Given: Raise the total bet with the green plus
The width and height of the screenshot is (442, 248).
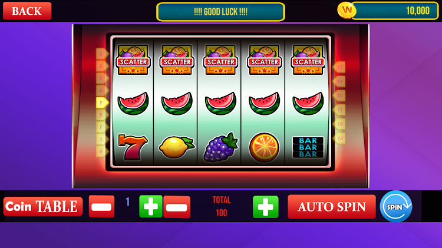Looking at the screenshot, I should coord(266,207).
